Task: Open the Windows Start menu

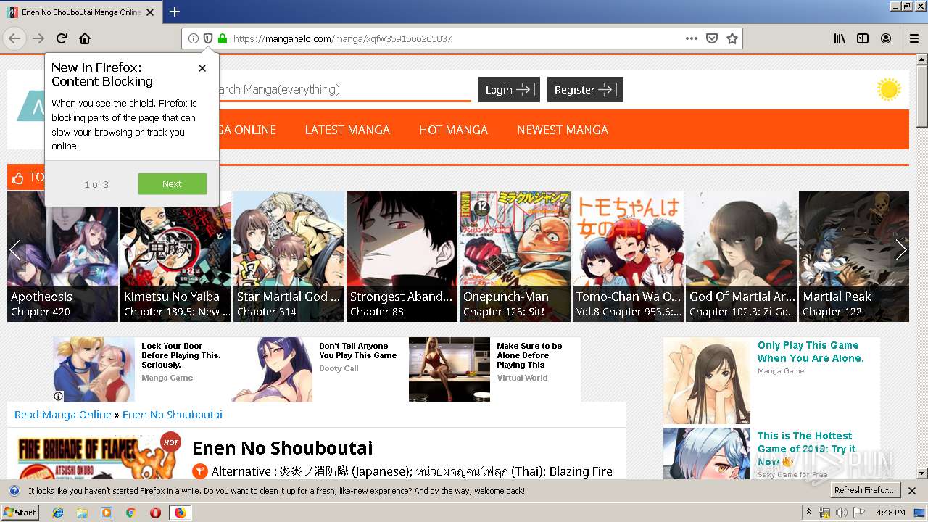Action: [x=20, y=513]
